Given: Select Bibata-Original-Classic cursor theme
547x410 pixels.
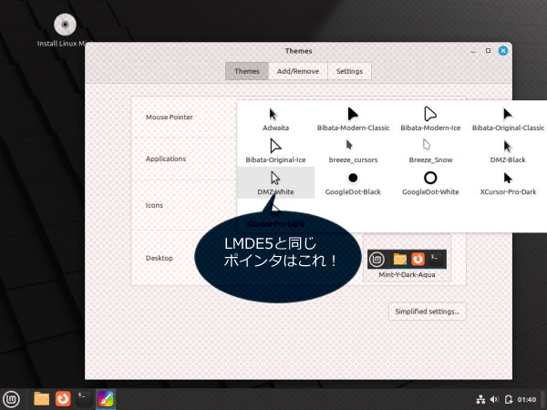Looking at the screenshot, I should 508,118.
